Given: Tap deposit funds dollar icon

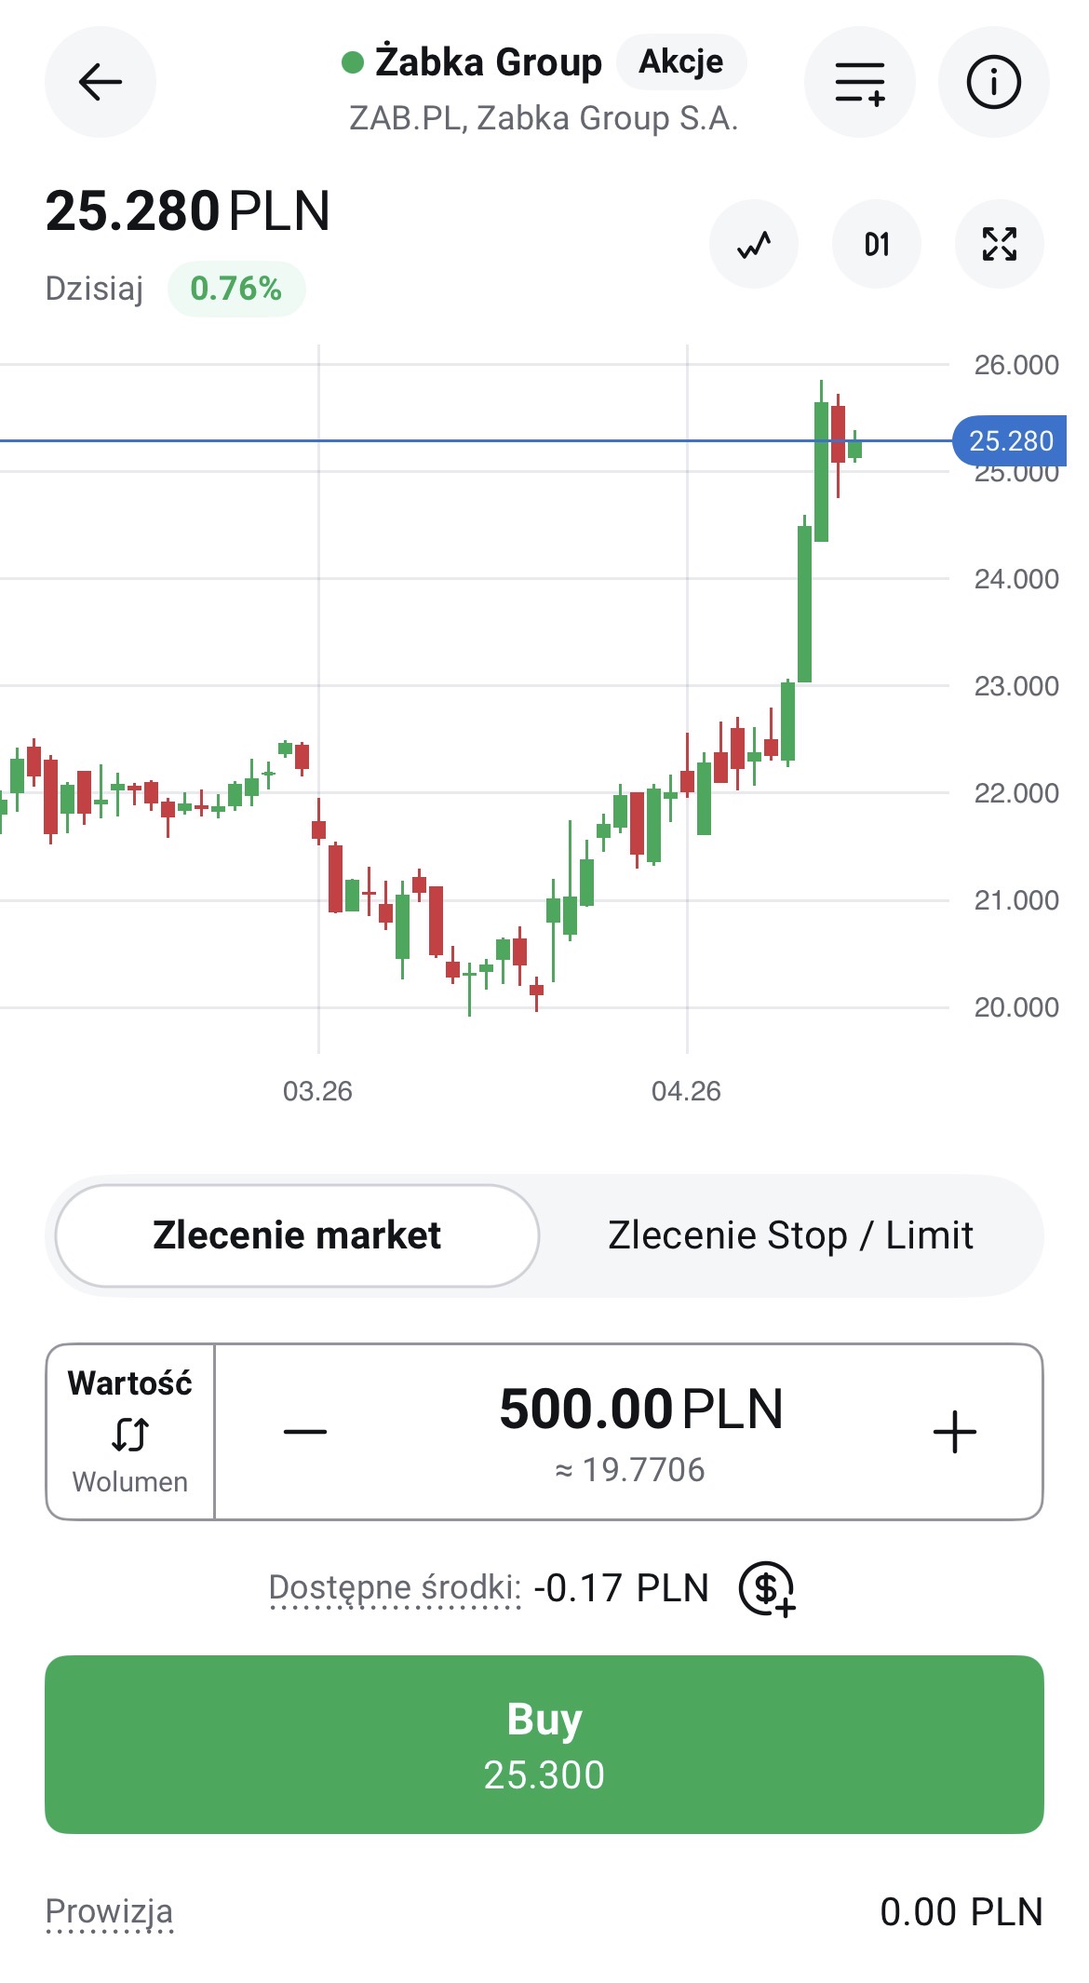Looking at the screenshot, I should (766, 1588).
